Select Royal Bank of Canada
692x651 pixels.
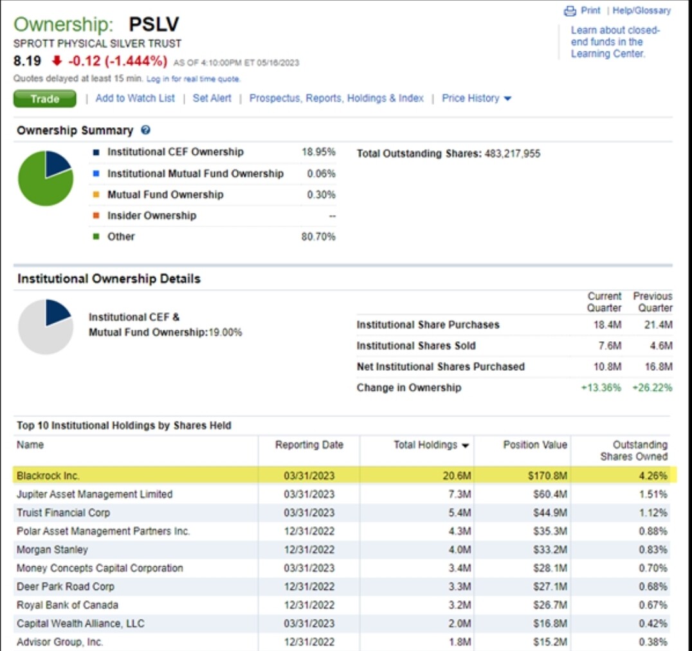(x=68, y=605)
